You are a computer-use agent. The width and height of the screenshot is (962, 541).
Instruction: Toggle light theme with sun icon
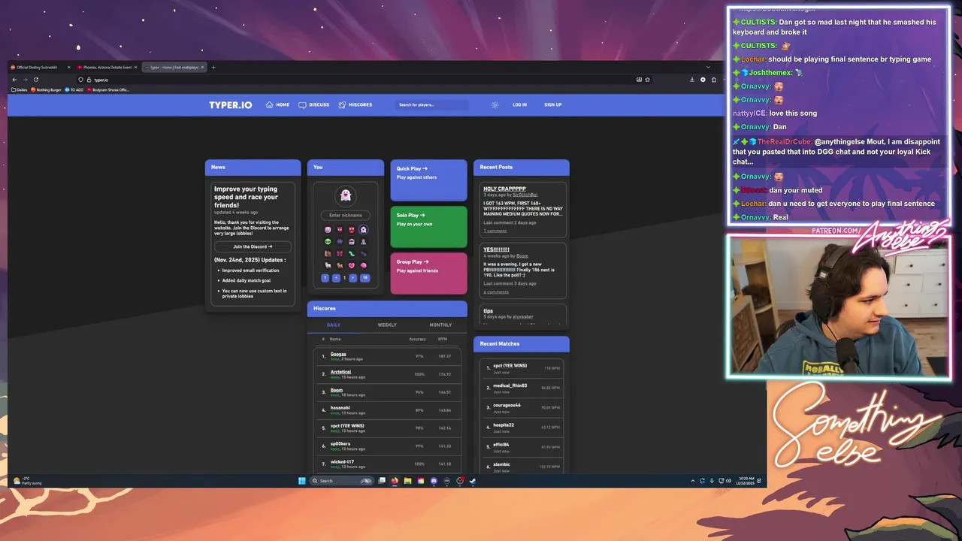tap(495, 104)
